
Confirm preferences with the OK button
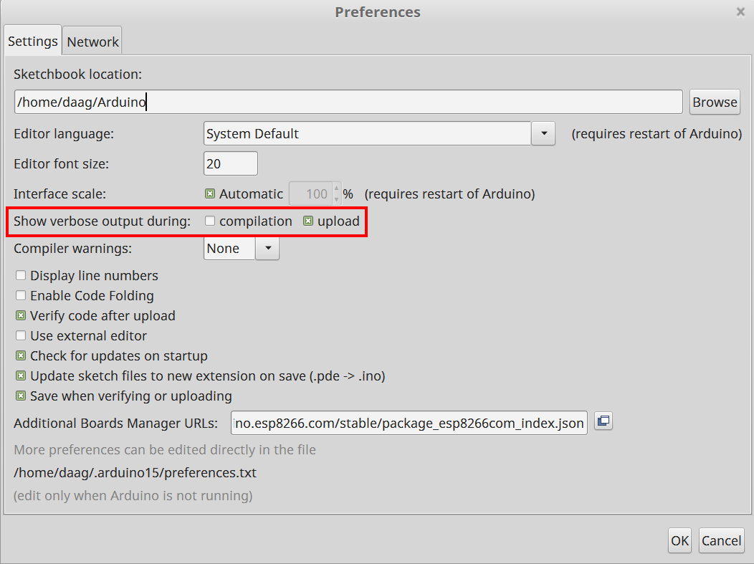coord(679,540)
